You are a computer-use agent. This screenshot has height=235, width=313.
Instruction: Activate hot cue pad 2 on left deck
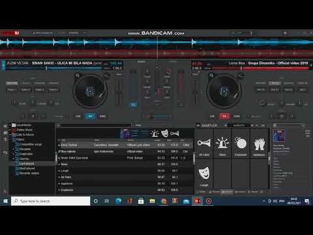coord(25,89)
